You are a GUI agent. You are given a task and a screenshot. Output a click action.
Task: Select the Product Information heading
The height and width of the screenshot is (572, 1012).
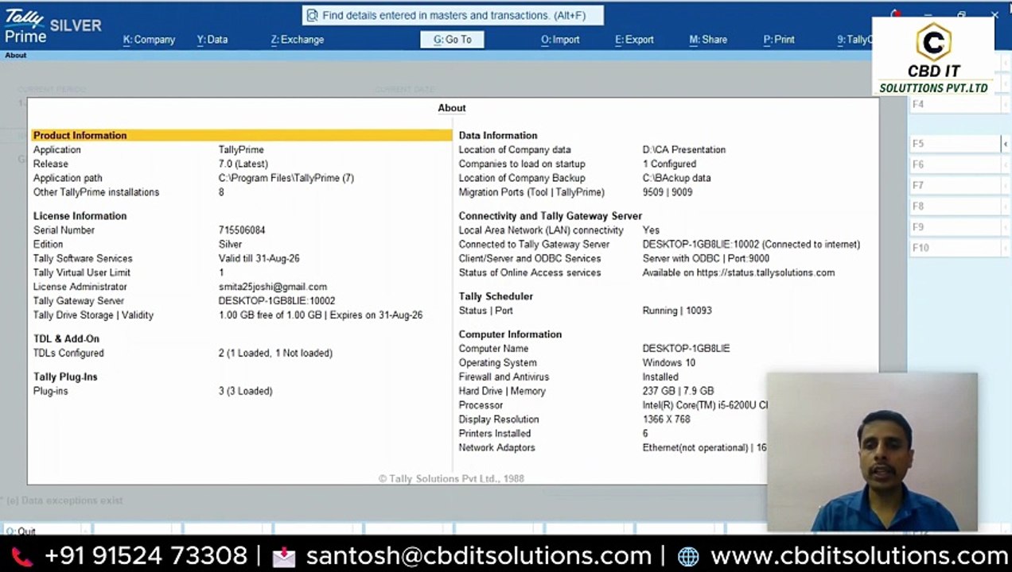242,135
